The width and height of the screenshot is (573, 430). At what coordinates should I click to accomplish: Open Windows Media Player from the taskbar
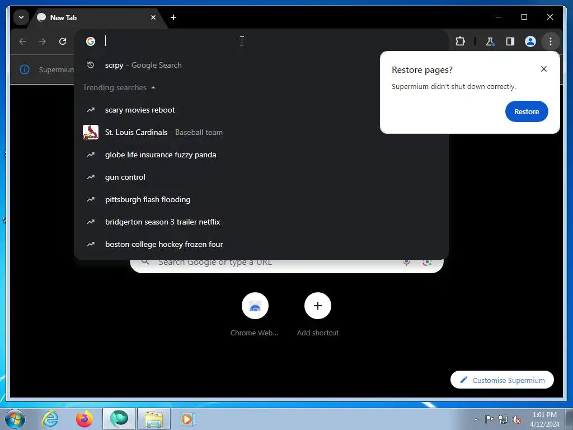pyautogui.click(x=188, y=419)
